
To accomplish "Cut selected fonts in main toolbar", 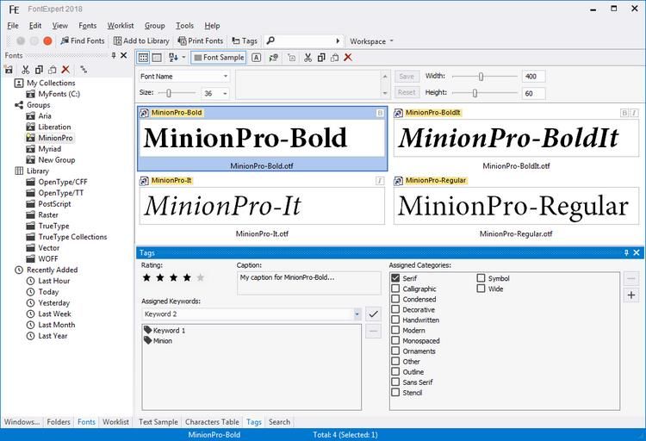I will (307, 58).
